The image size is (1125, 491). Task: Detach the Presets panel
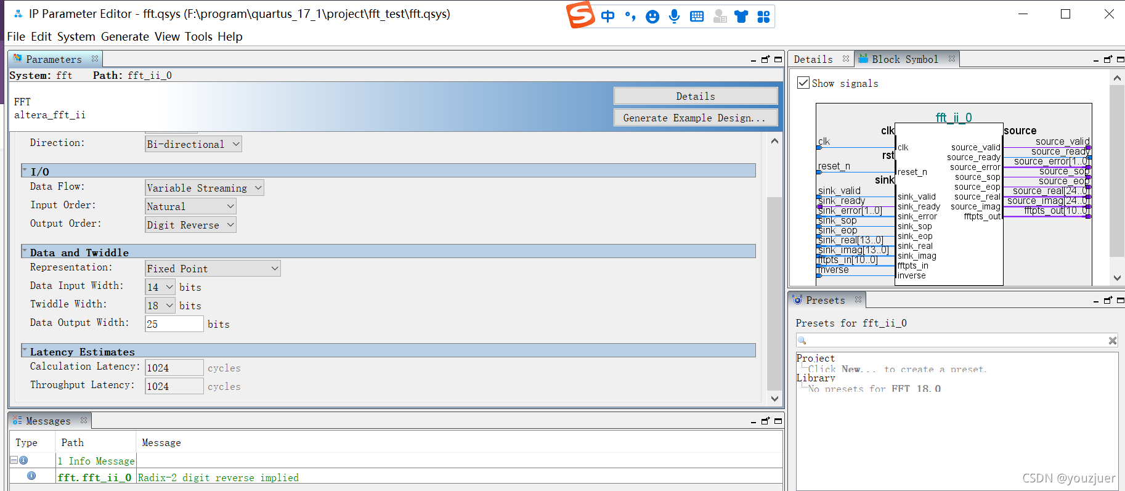point(1108,301)
